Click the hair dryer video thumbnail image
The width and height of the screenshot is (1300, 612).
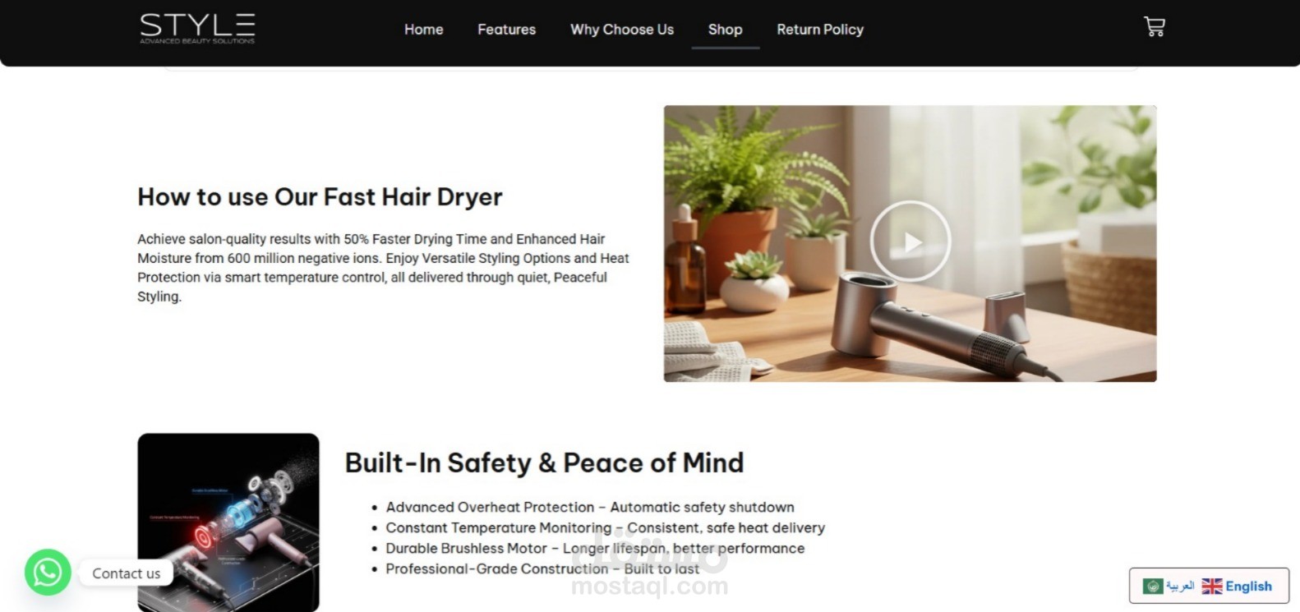tap(910, 243)
